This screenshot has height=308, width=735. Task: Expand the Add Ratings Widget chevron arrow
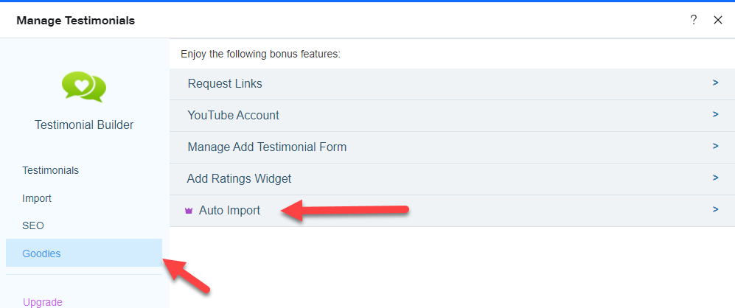(715, 178)
